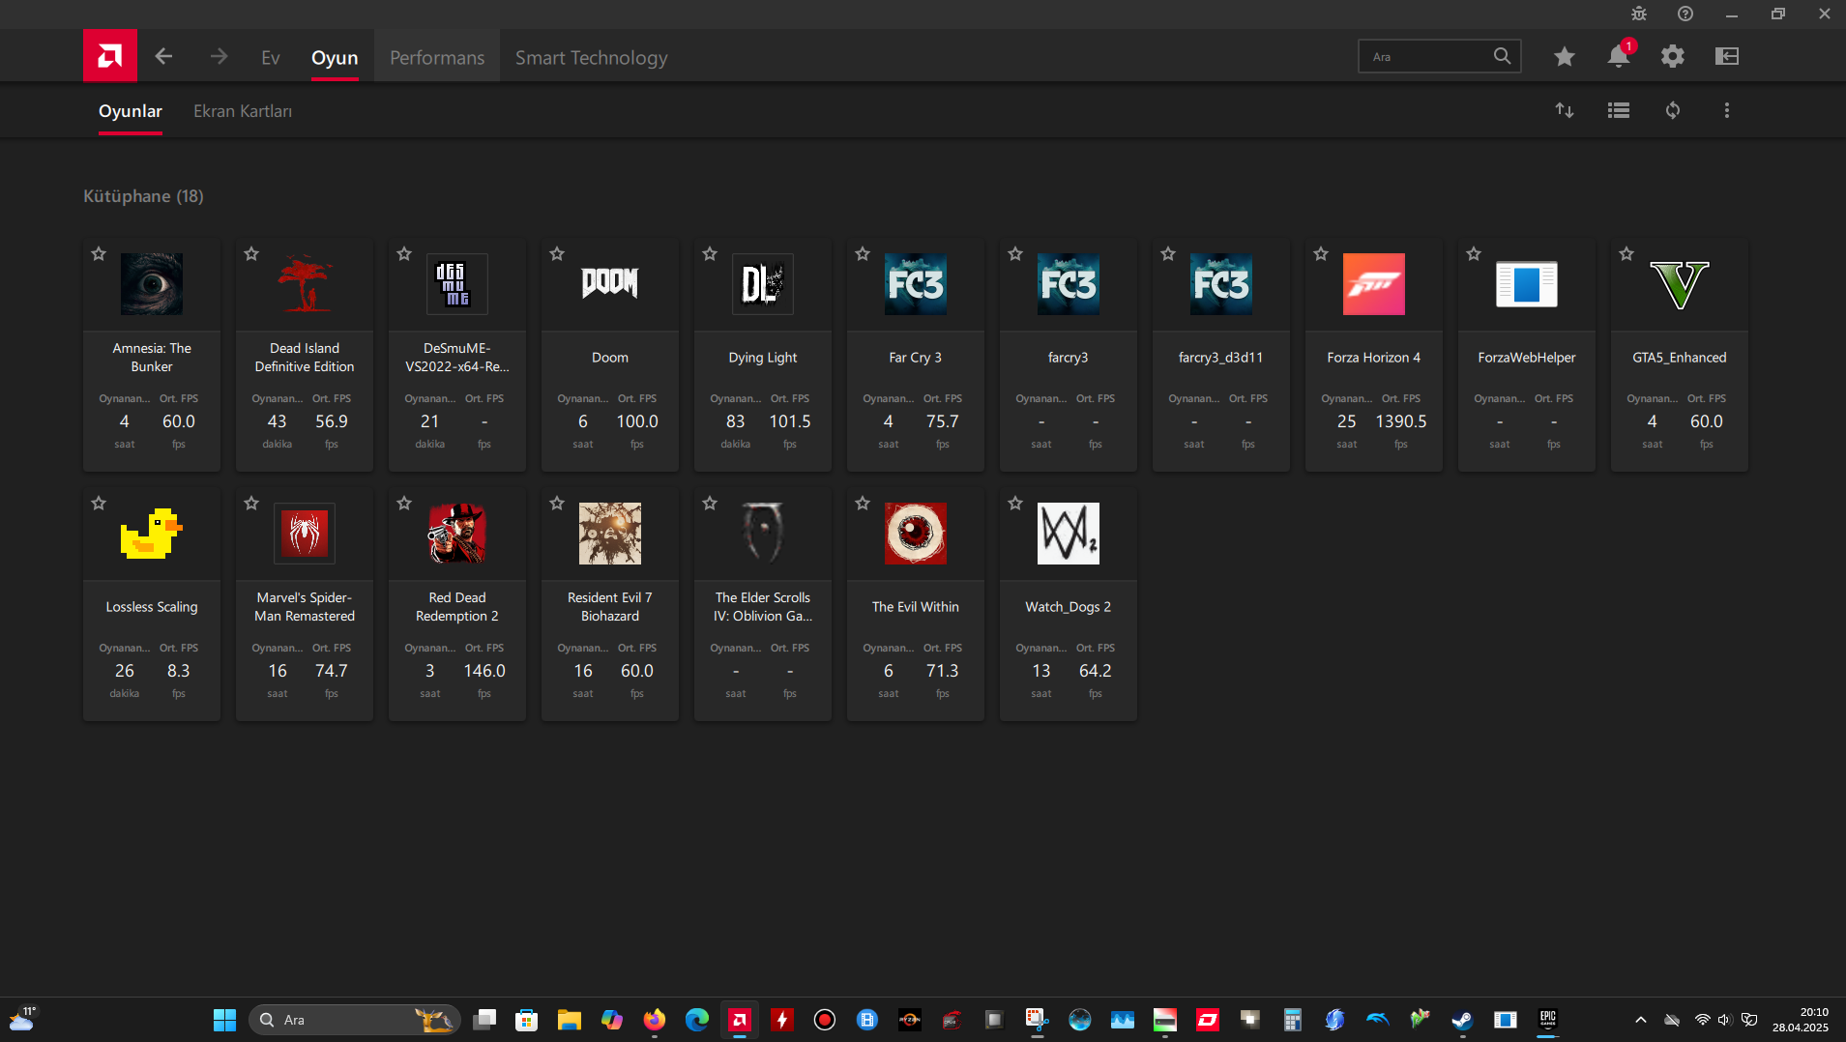Screen dimensions: 1846x1042
Task: Open the Smart Technology tab
Action: point(591,58)
